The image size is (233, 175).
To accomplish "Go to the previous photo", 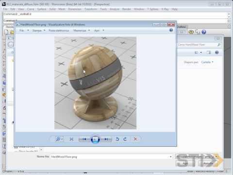I will tap(84, 139).
